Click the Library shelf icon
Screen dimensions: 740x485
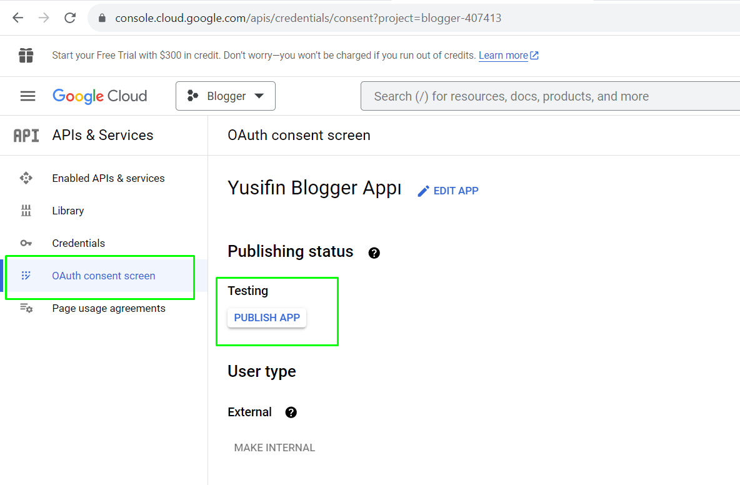point(26,211)
